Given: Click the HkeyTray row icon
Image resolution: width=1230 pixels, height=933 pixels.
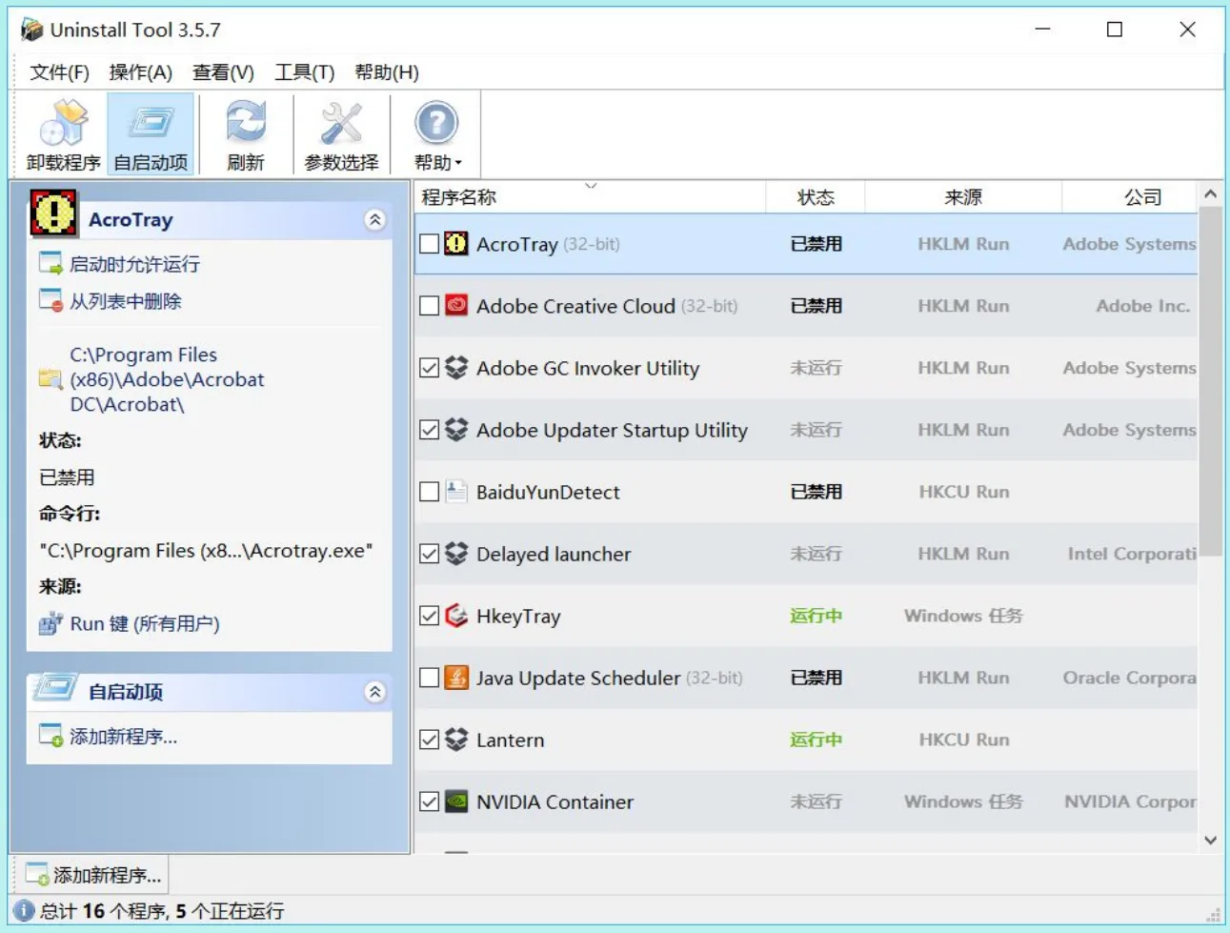Looking at the screenshot, I should [x=456, y=616].
